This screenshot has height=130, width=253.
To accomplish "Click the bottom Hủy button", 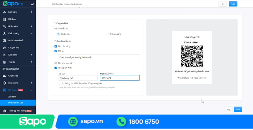I will pos(228,110).
